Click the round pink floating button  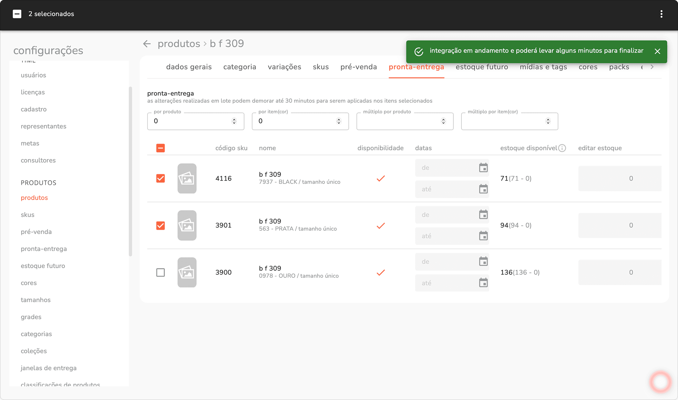point(660,382)
